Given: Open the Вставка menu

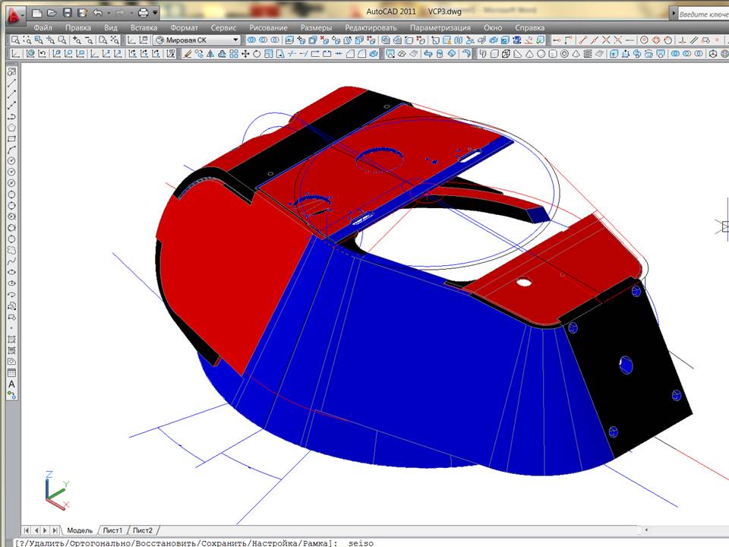Looking at the screenshot, I should click(x=144, y=27).
